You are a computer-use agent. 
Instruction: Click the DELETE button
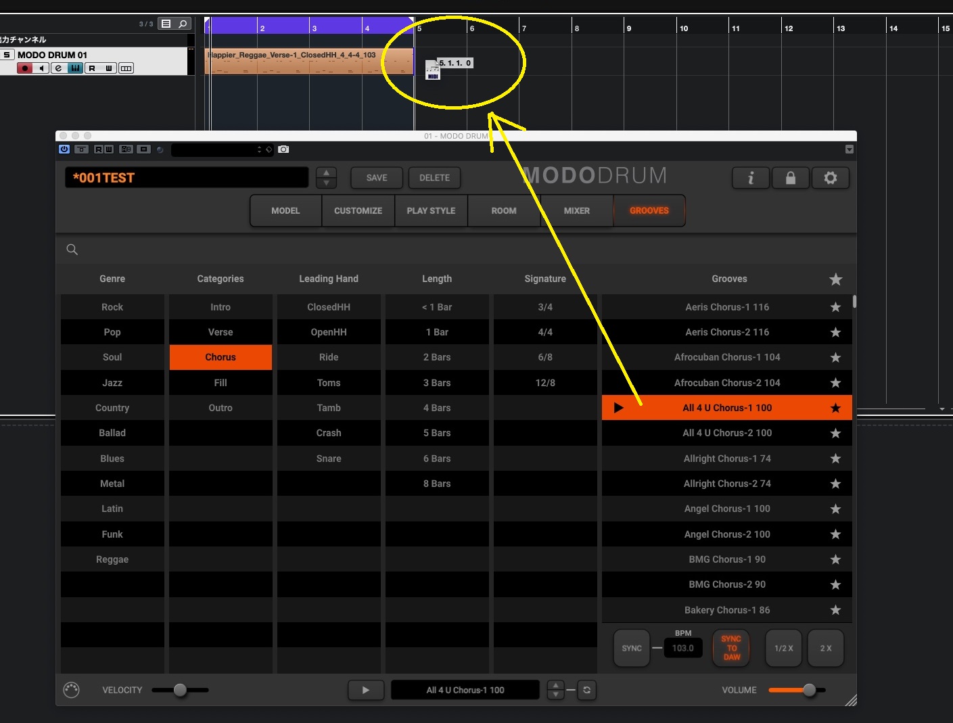pos(434,178)
